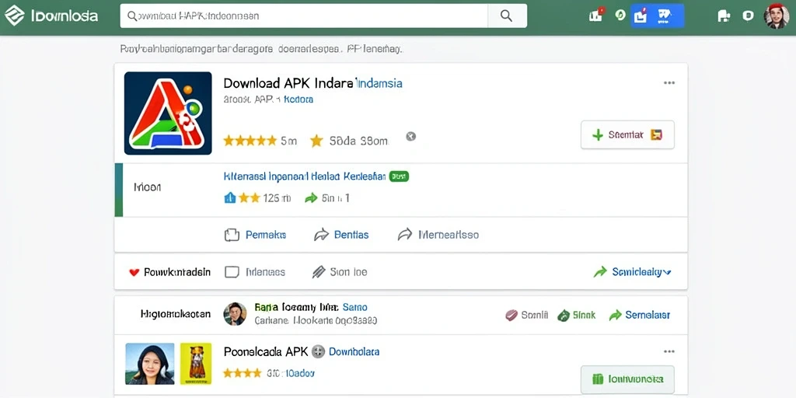Click the 3t0: 10adoy text

[x=291, y=374]
